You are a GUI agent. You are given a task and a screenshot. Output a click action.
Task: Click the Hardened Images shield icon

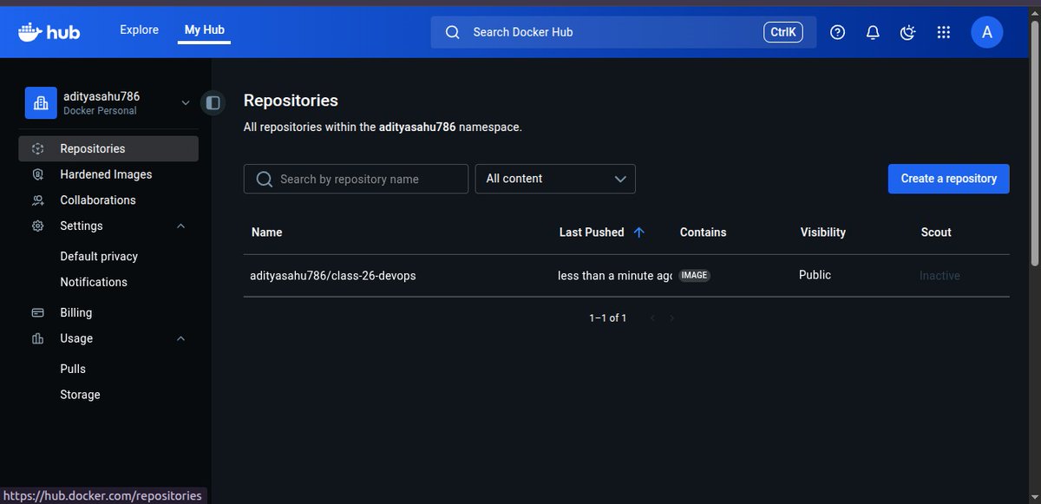click(37, 174)
